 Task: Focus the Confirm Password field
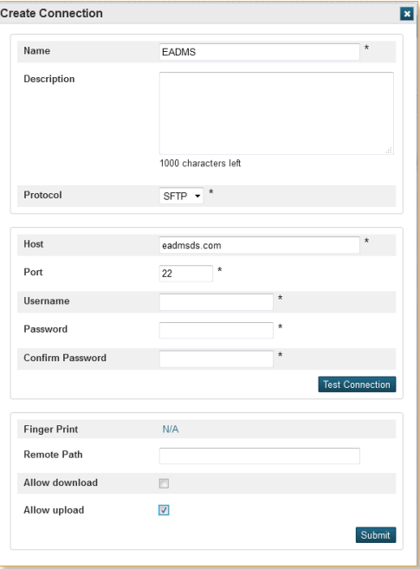[216, 359]
